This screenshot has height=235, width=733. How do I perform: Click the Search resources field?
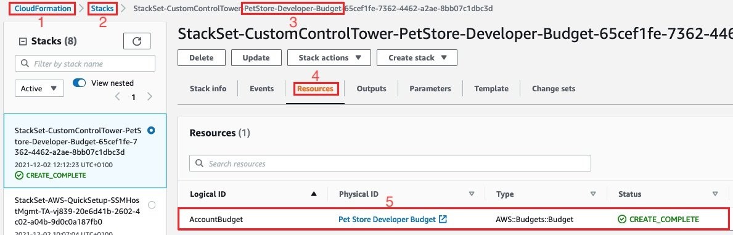pos(390,164)
